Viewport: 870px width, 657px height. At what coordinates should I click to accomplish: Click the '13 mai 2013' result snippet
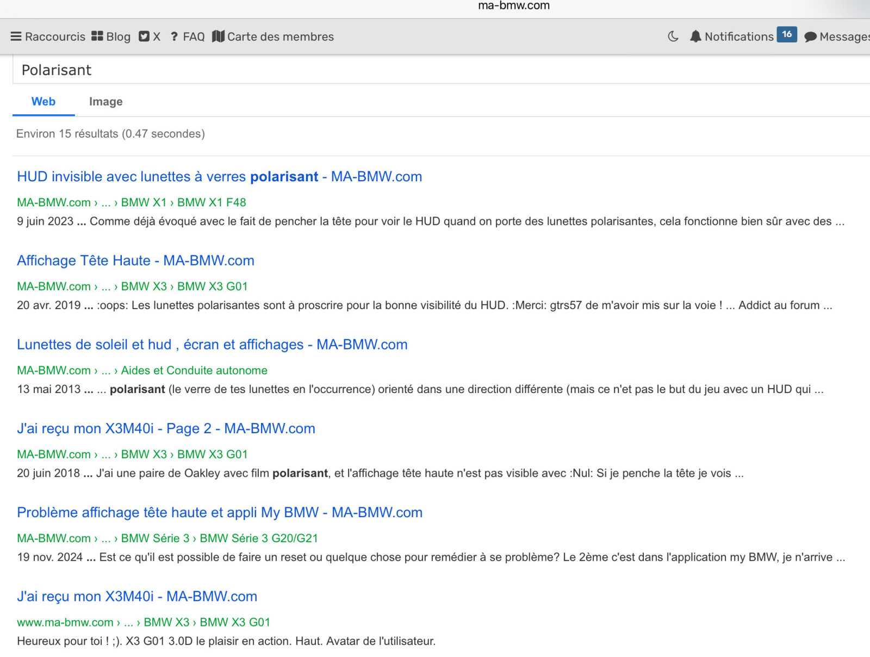(x=420, y=389)
